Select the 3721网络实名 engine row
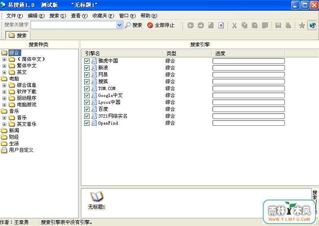 pyautogui.click(x=184, y=116)
